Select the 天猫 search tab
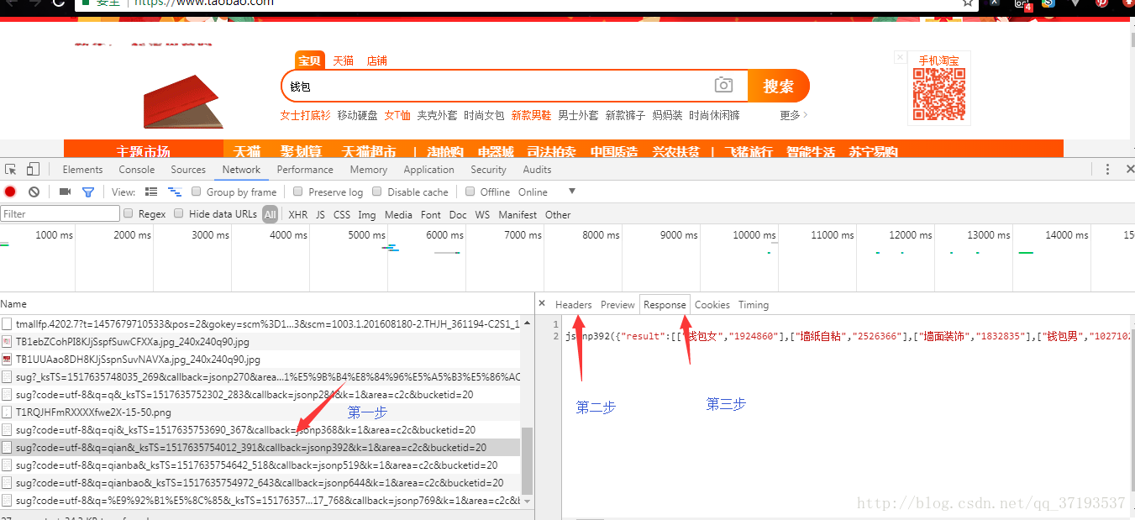 pos(343,60)
